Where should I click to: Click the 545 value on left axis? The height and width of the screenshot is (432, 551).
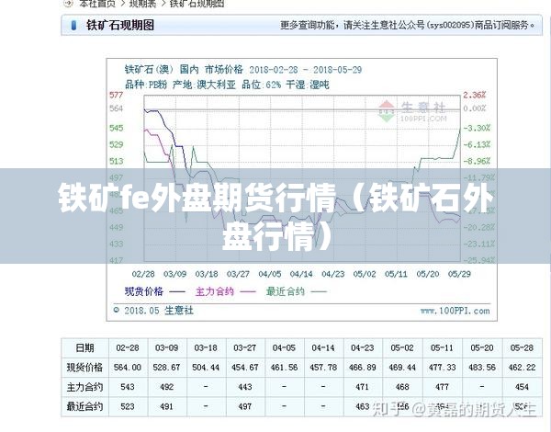pos(117,128)
